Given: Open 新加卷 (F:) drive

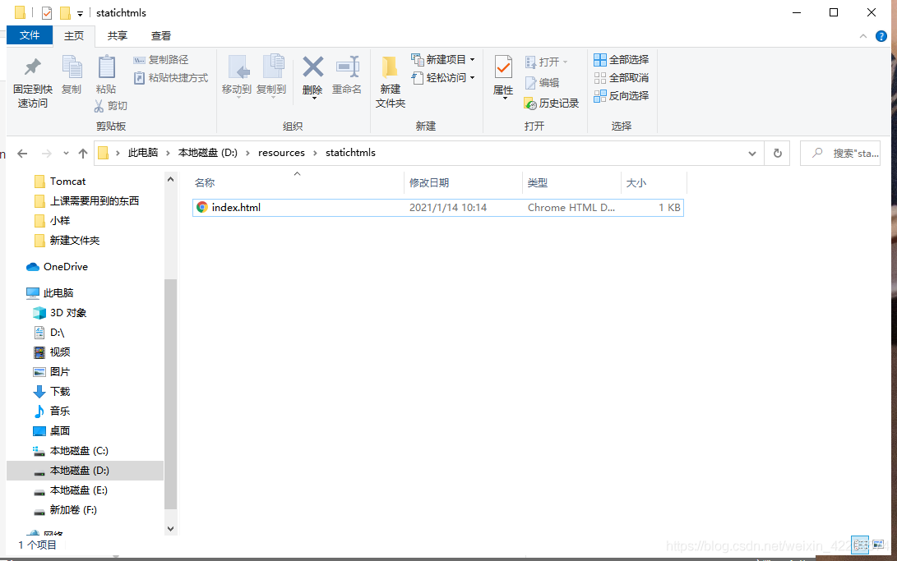Looking at the screenshot, I should [x=65, y=509].
